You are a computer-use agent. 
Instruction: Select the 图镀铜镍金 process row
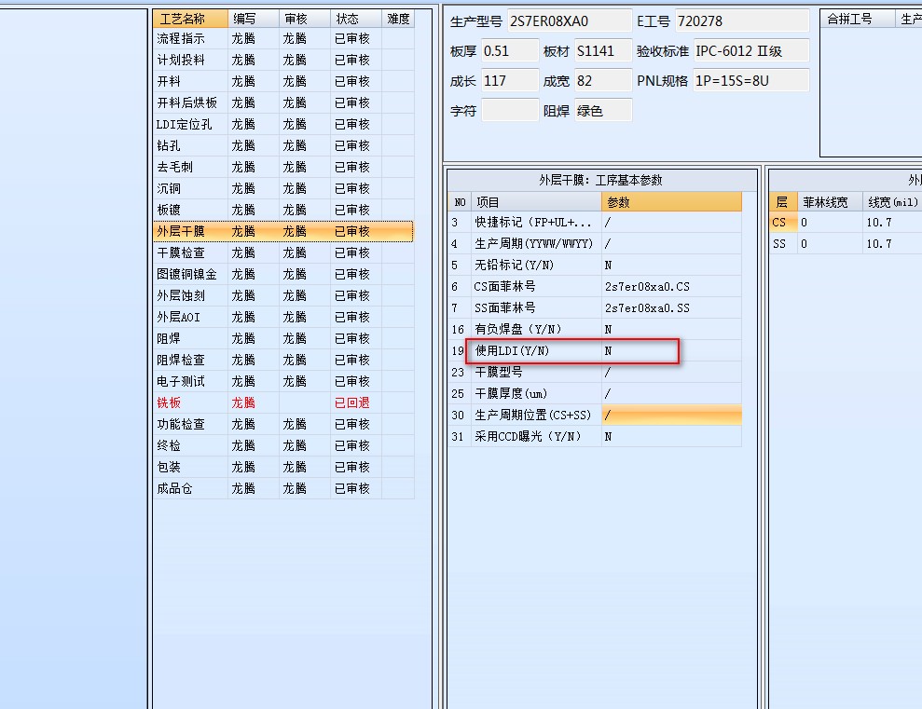coord(283,274)
